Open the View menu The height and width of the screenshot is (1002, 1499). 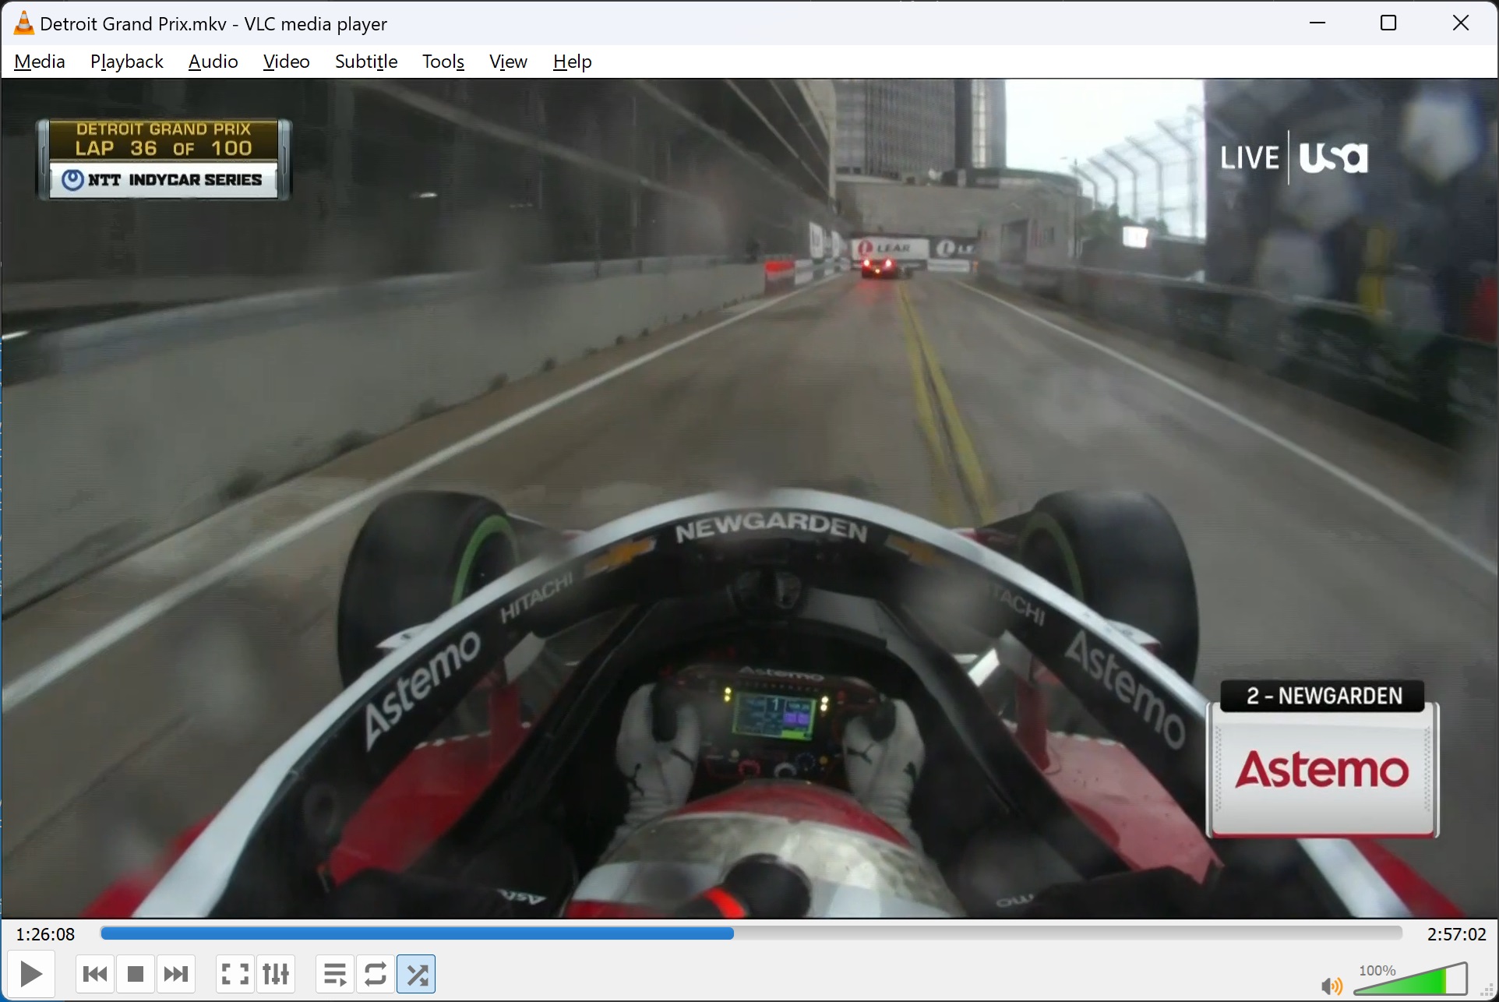pyautogui.click(x=508, y=62)
